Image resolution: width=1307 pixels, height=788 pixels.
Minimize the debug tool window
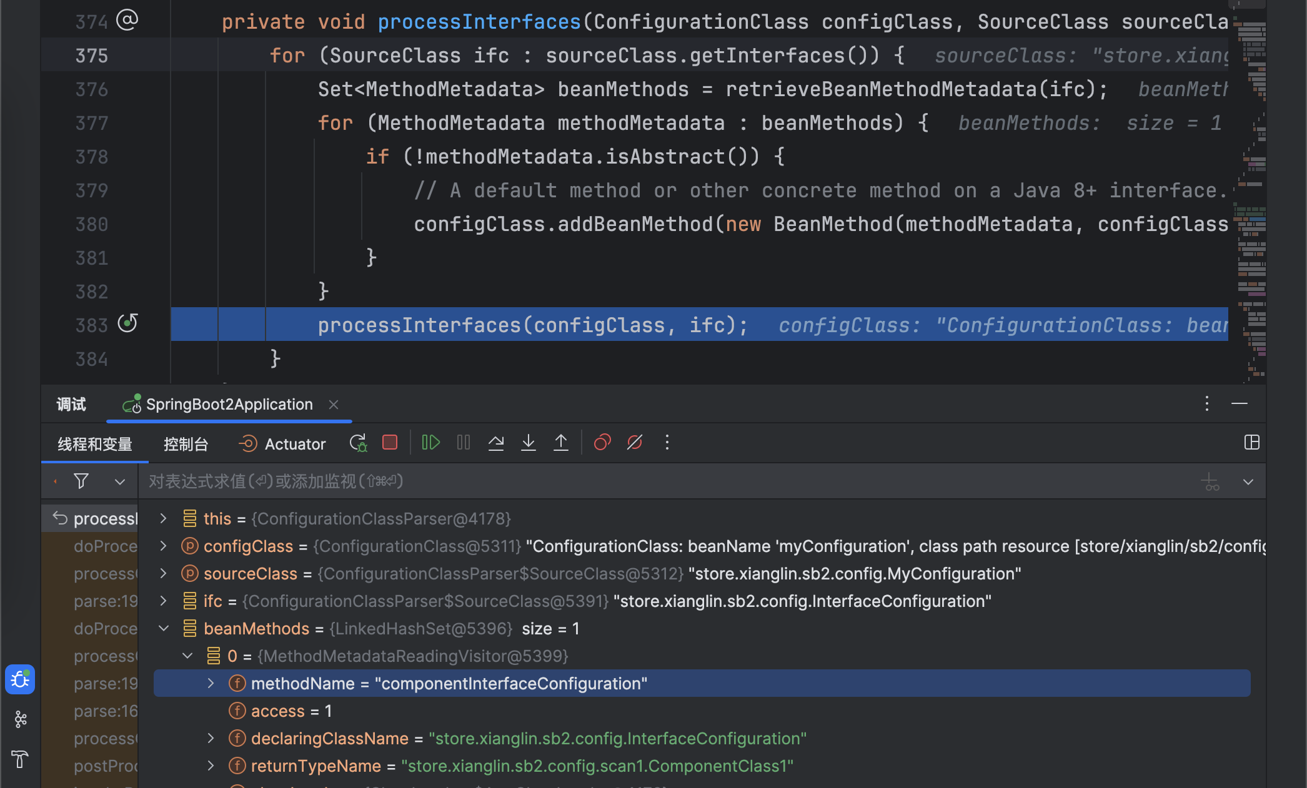(x=1240, y=404)
